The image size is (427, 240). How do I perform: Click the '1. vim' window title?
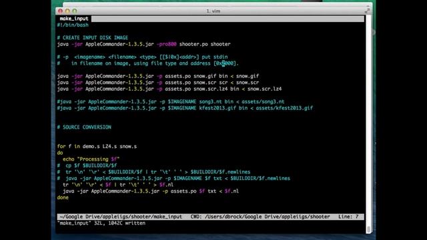(213, 11)
